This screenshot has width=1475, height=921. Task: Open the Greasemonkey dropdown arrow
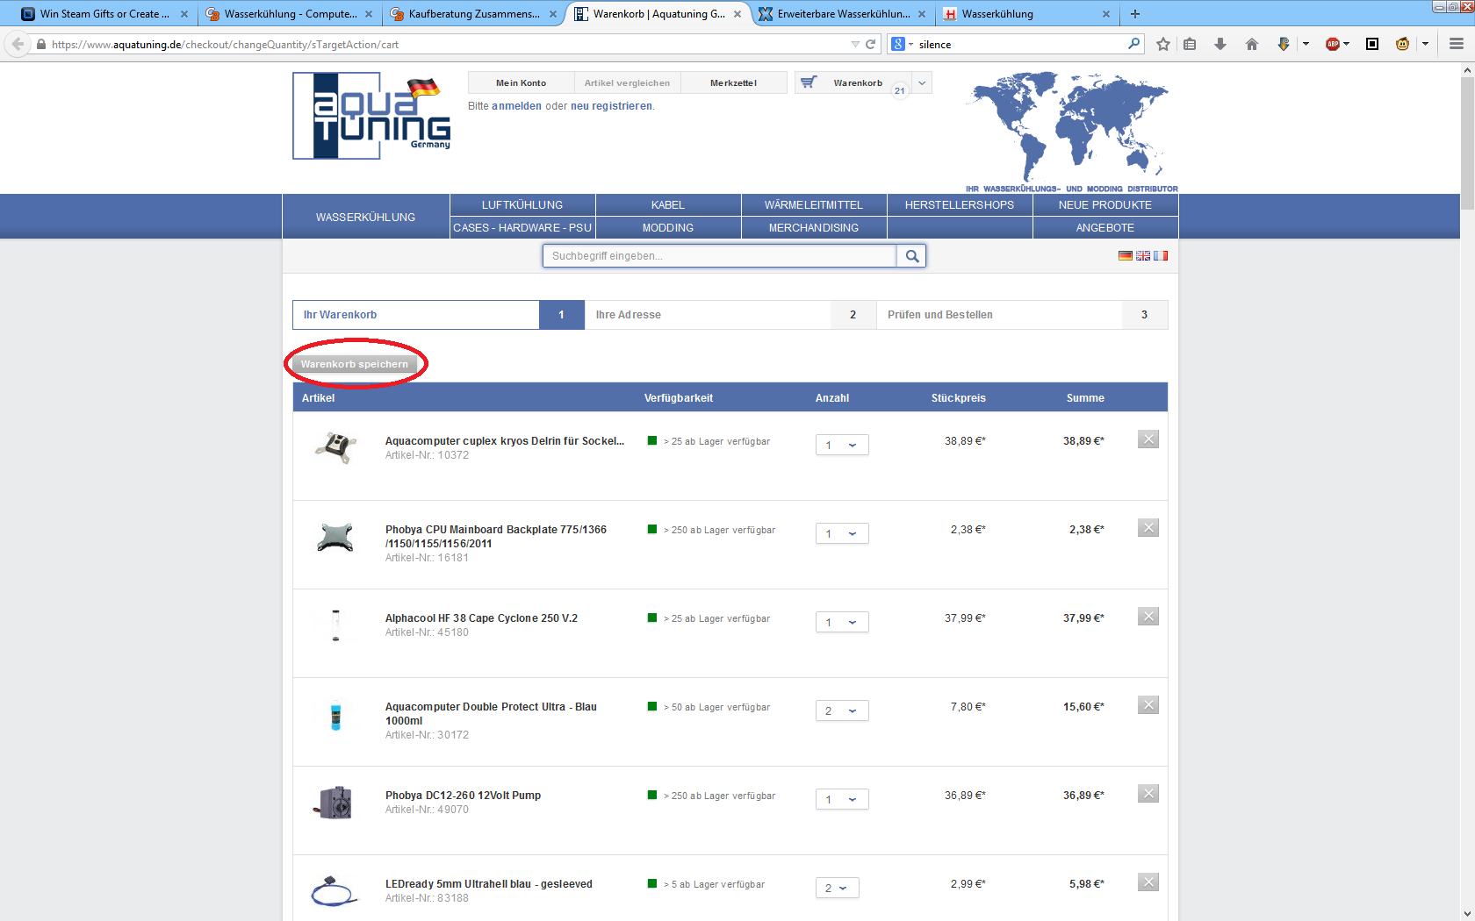click(x=1425, y=44)
